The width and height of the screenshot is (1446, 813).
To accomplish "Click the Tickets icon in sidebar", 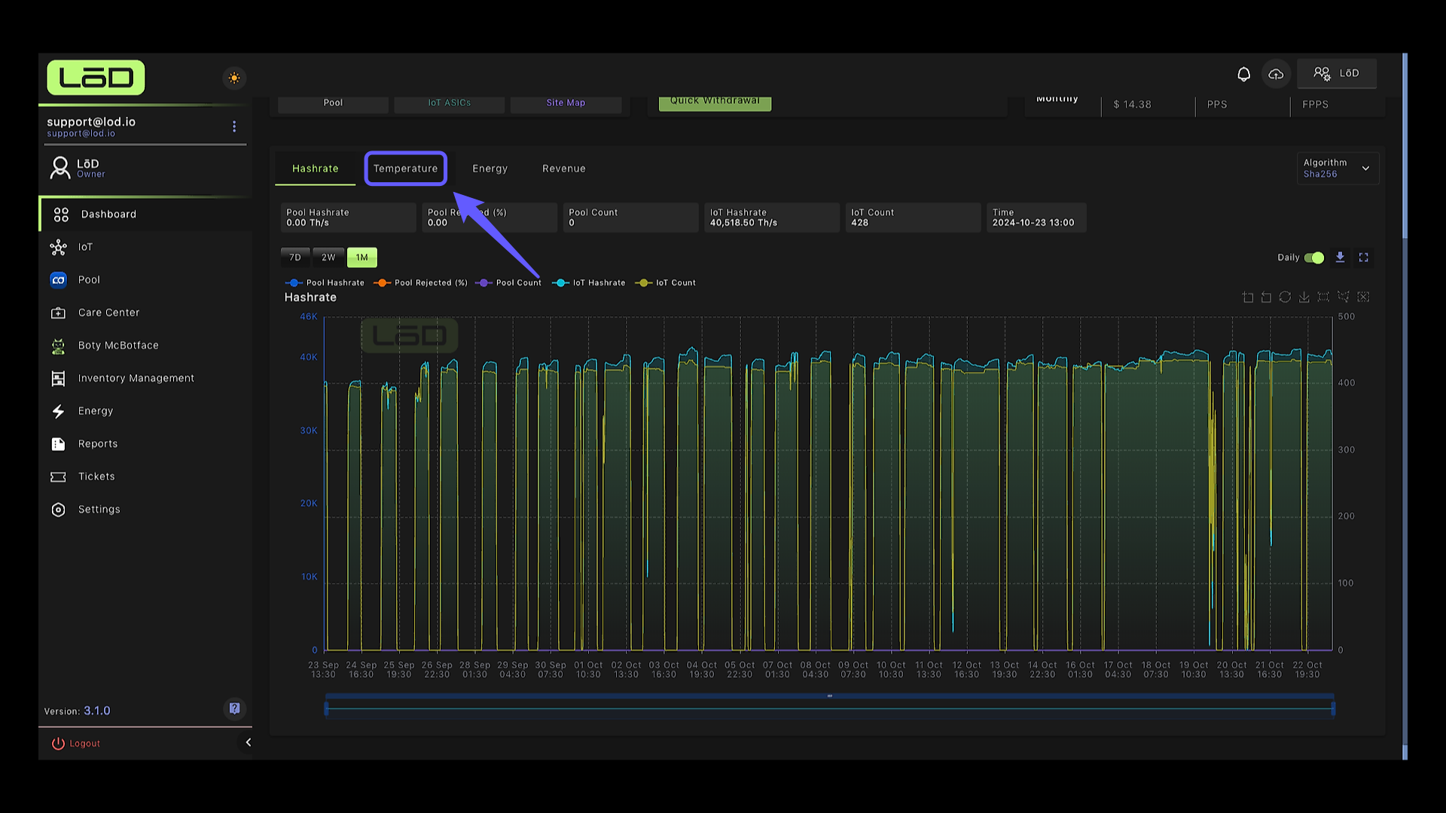I will pos(58,477).
